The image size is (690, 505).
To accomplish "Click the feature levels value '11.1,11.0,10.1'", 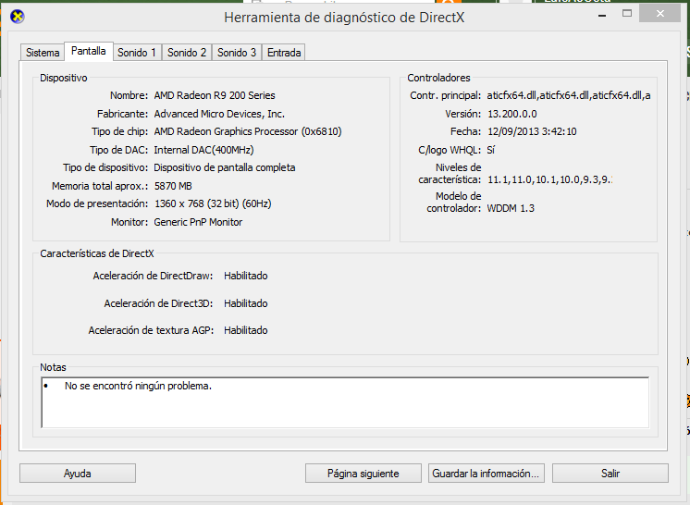I will coord(549,179).
